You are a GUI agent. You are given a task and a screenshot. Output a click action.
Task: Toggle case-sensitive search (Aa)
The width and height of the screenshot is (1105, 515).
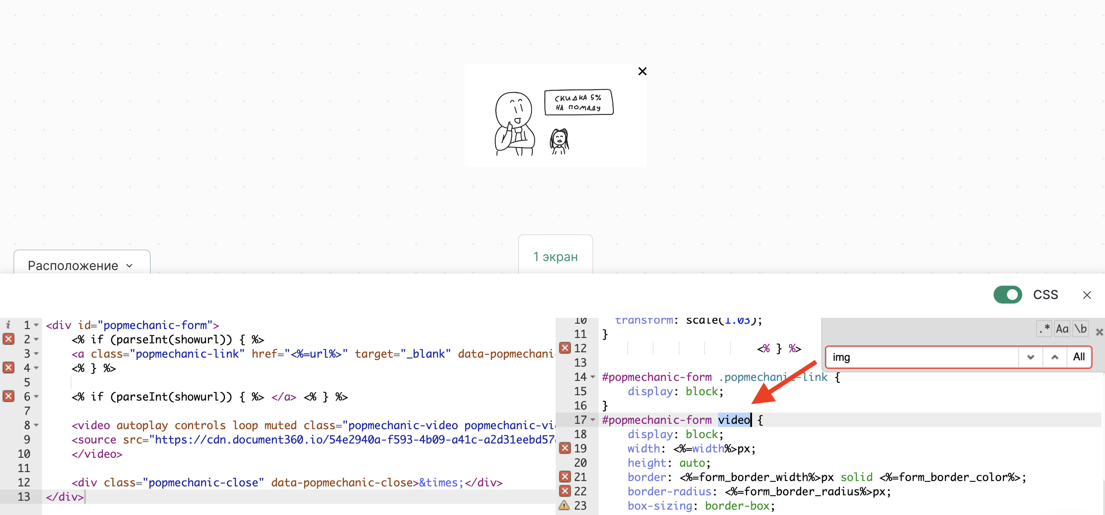[1062, 329]
